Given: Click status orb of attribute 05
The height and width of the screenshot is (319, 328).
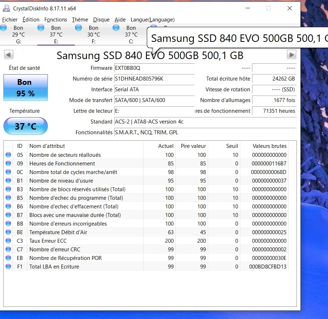Looking at the screenshot, I should pyautogui.click(x=8, y=155).
